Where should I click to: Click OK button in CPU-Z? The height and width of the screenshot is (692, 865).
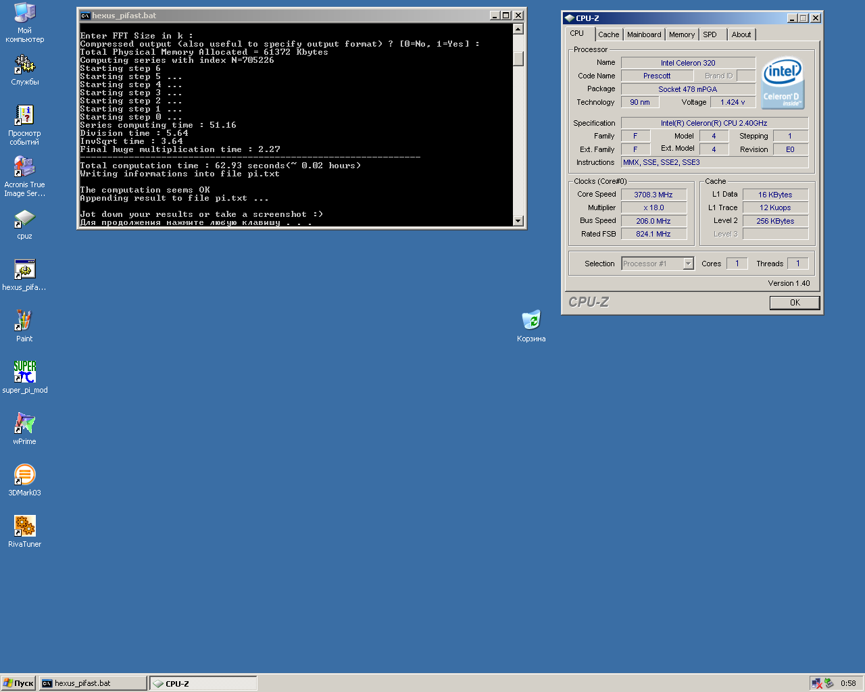[x=795, y=303]
